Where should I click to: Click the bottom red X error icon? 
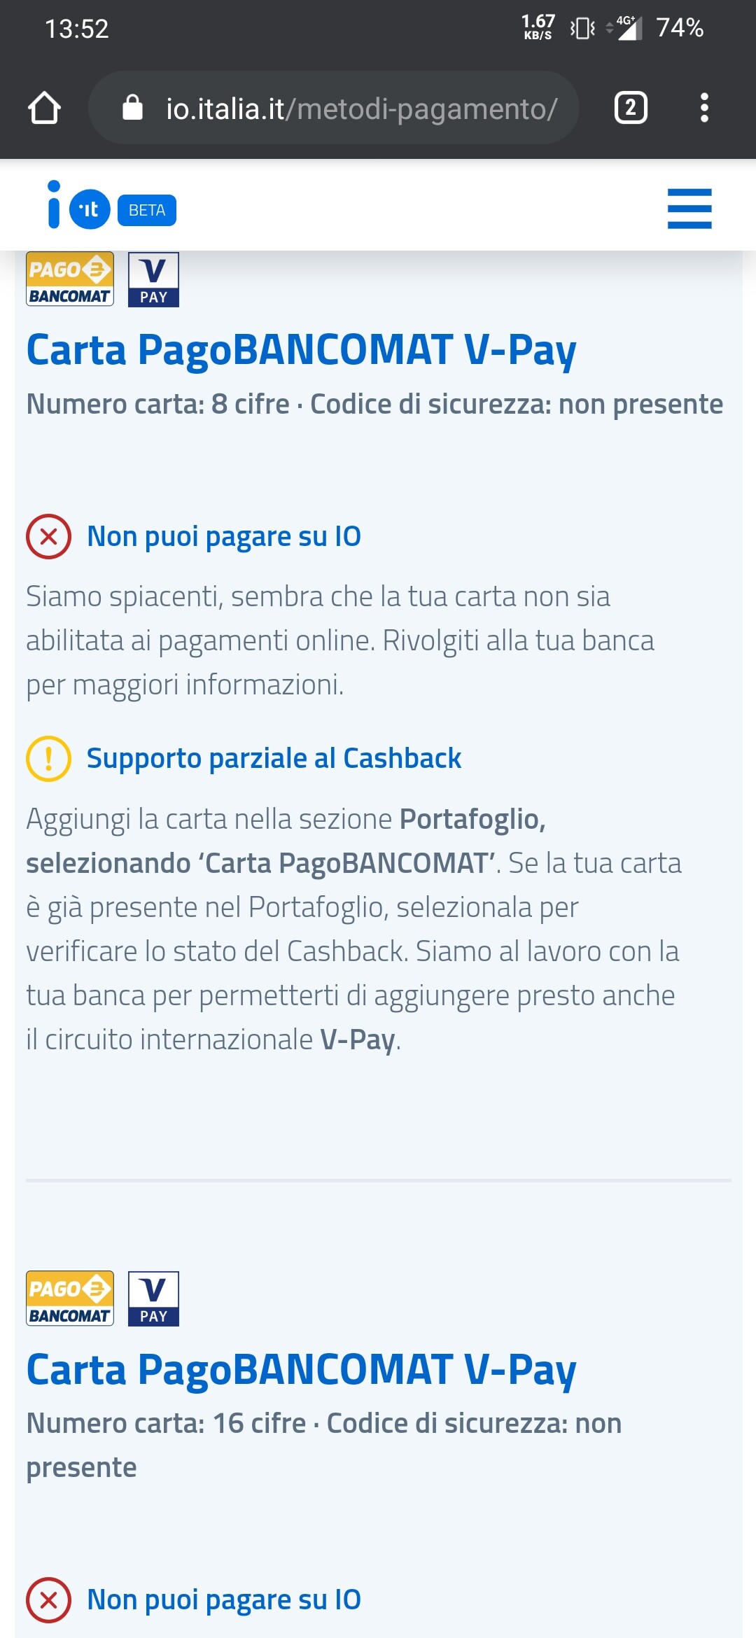click(48, 1600)
